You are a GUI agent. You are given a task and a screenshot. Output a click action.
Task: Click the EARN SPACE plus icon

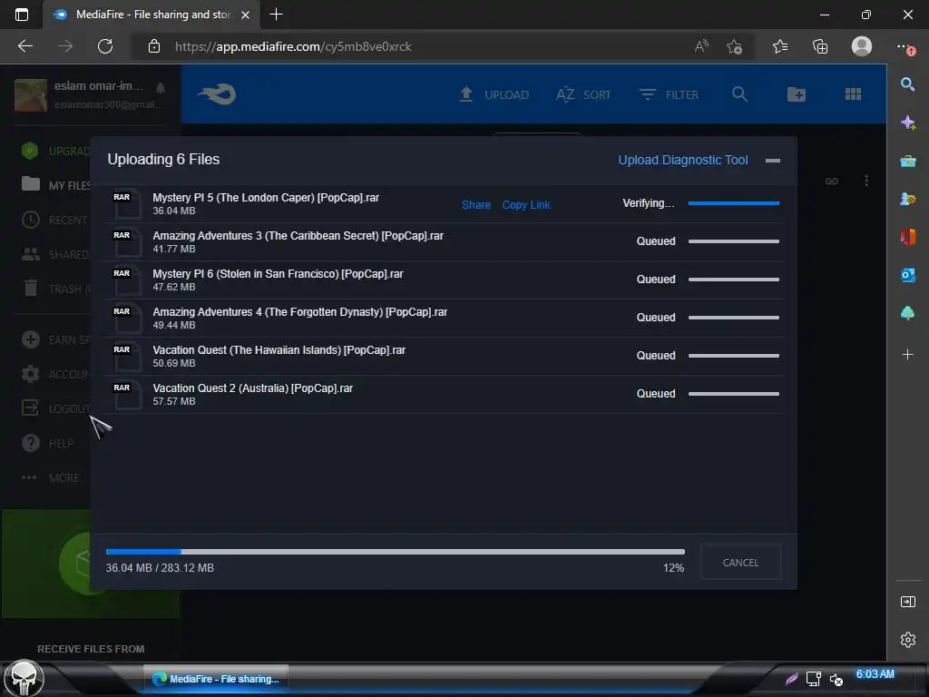(x=30, y=339)
